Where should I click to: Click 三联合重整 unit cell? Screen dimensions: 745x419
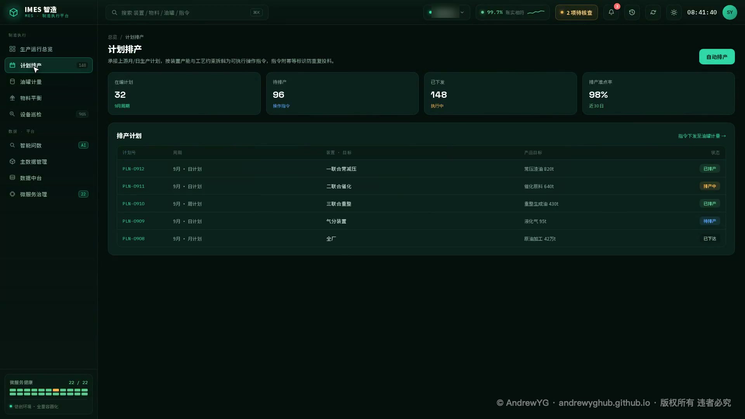point(339,204)
